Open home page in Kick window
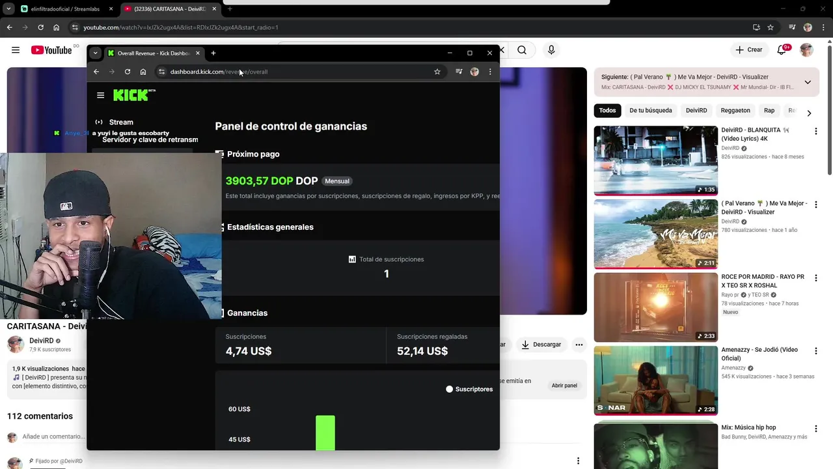The image size is (833, 469). coord(143,72)
